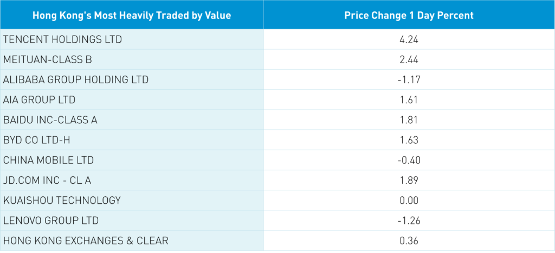The height and width of the screenshot is (253, 555).
Task: Click the BAIDU INC-CLASS A cell
Action: pos(50,120)
